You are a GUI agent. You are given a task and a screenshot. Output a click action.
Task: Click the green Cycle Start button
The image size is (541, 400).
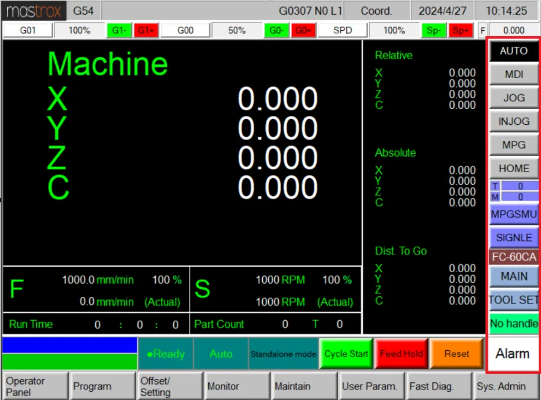[x=346, y=354]
